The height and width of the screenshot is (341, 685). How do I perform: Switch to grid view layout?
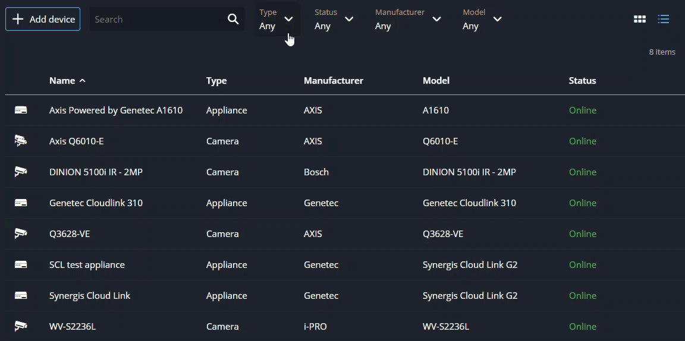[640, 20]
